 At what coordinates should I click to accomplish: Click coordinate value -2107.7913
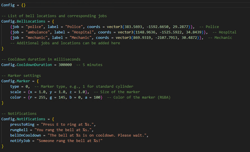(x=166, y=38)
